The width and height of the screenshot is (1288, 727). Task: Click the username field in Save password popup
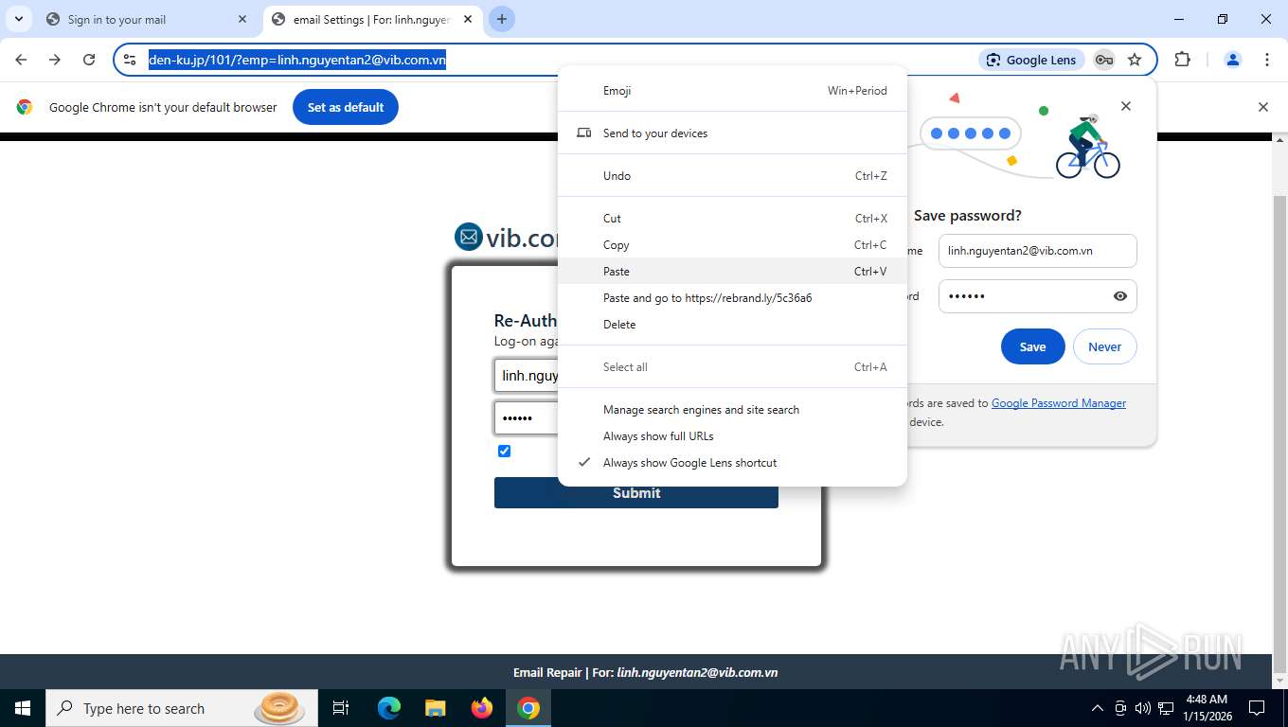coord(1037,251)
